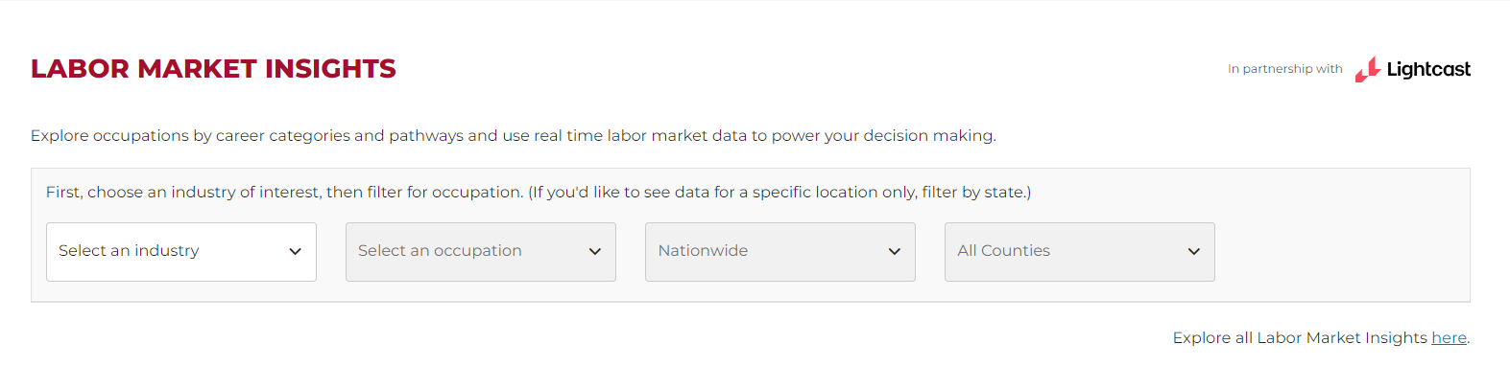Click the "Explore all Labor Market Insights" text
The image size is (1510, 390).
(1300, 338)
